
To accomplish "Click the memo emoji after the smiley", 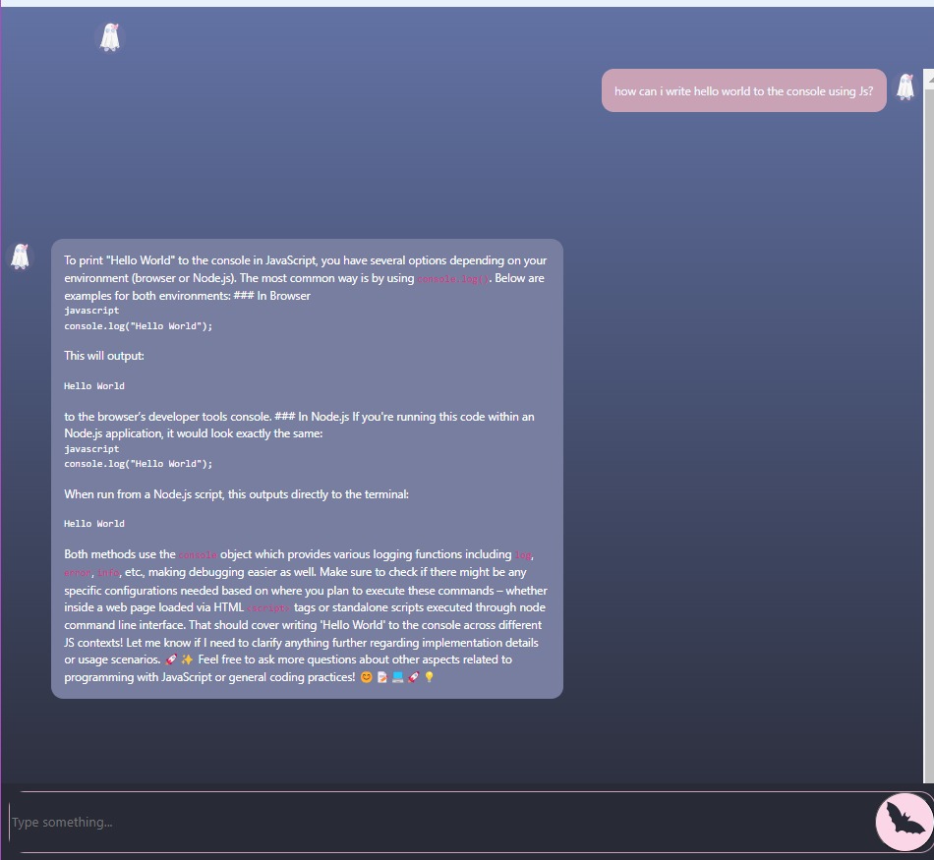I will [381, 677].
